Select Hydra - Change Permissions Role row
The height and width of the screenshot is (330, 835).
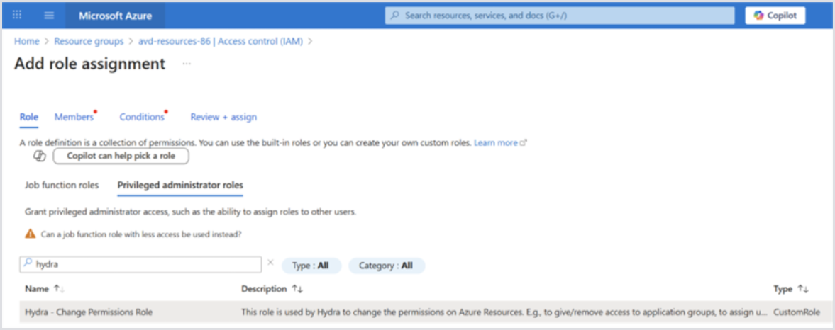(x=89, y=312)
